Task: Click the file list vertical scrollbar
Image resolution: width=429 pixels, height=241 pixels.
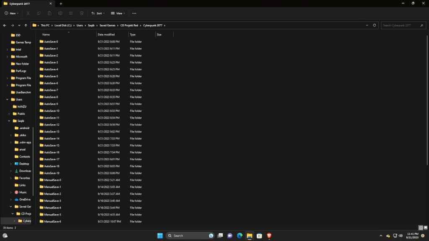Action: coord(427,100)
